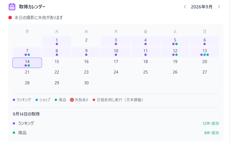Image resolution: width=230 pixels, height=143 pixels.
Task: Select September 22 in calendar
Action: pos(57,73)
